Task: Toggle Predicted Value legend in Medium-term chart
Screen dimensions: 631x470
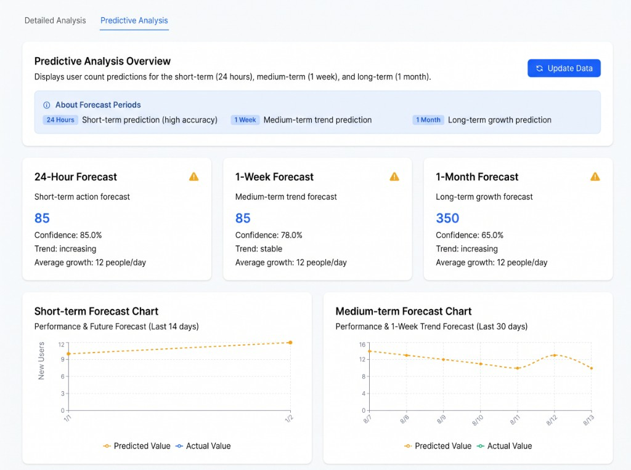Action: (x=438, y=446)
